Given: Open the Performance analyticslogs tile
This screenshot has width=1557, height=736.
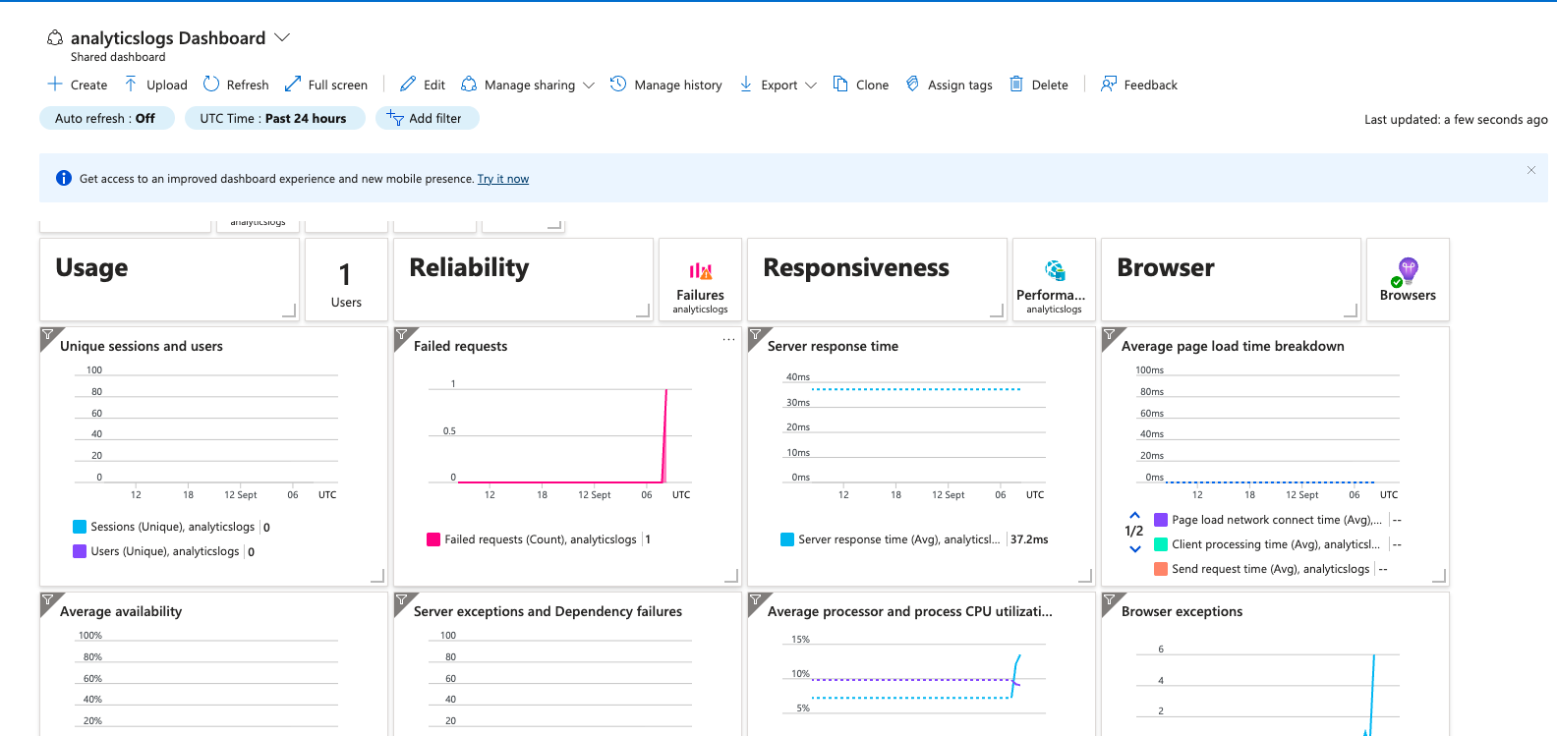Looking at the screenshot, I should pyautogui.click(x=1054, y=279).
